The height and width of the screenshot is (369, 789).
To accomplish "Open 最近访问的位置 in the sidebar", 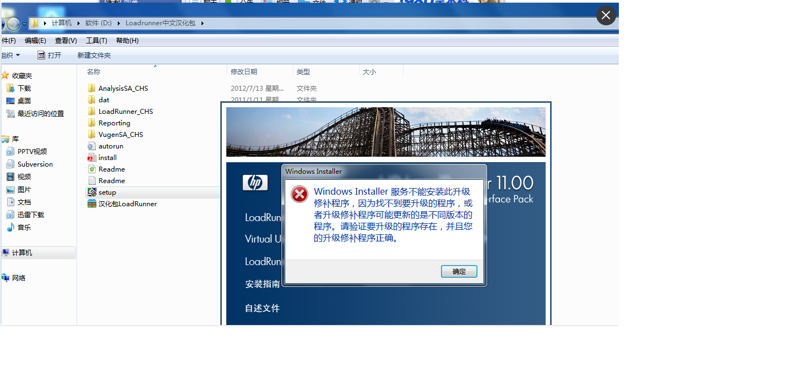I will [41, 113].
